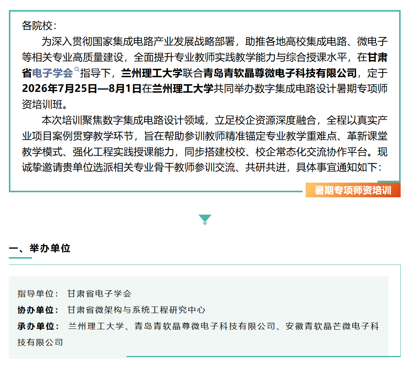Viewport: 408px width, 366px height.
Task: Click the text 资培训班。
Action: click(45, 105)
